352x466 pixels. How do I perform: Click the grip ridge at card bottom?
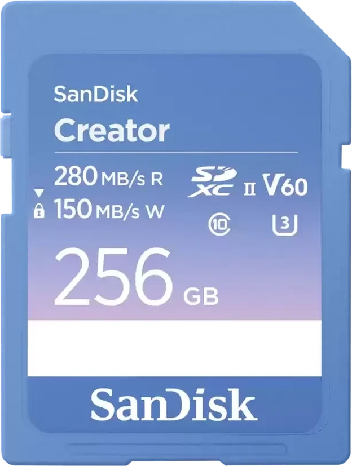click(x=178, y=449)
